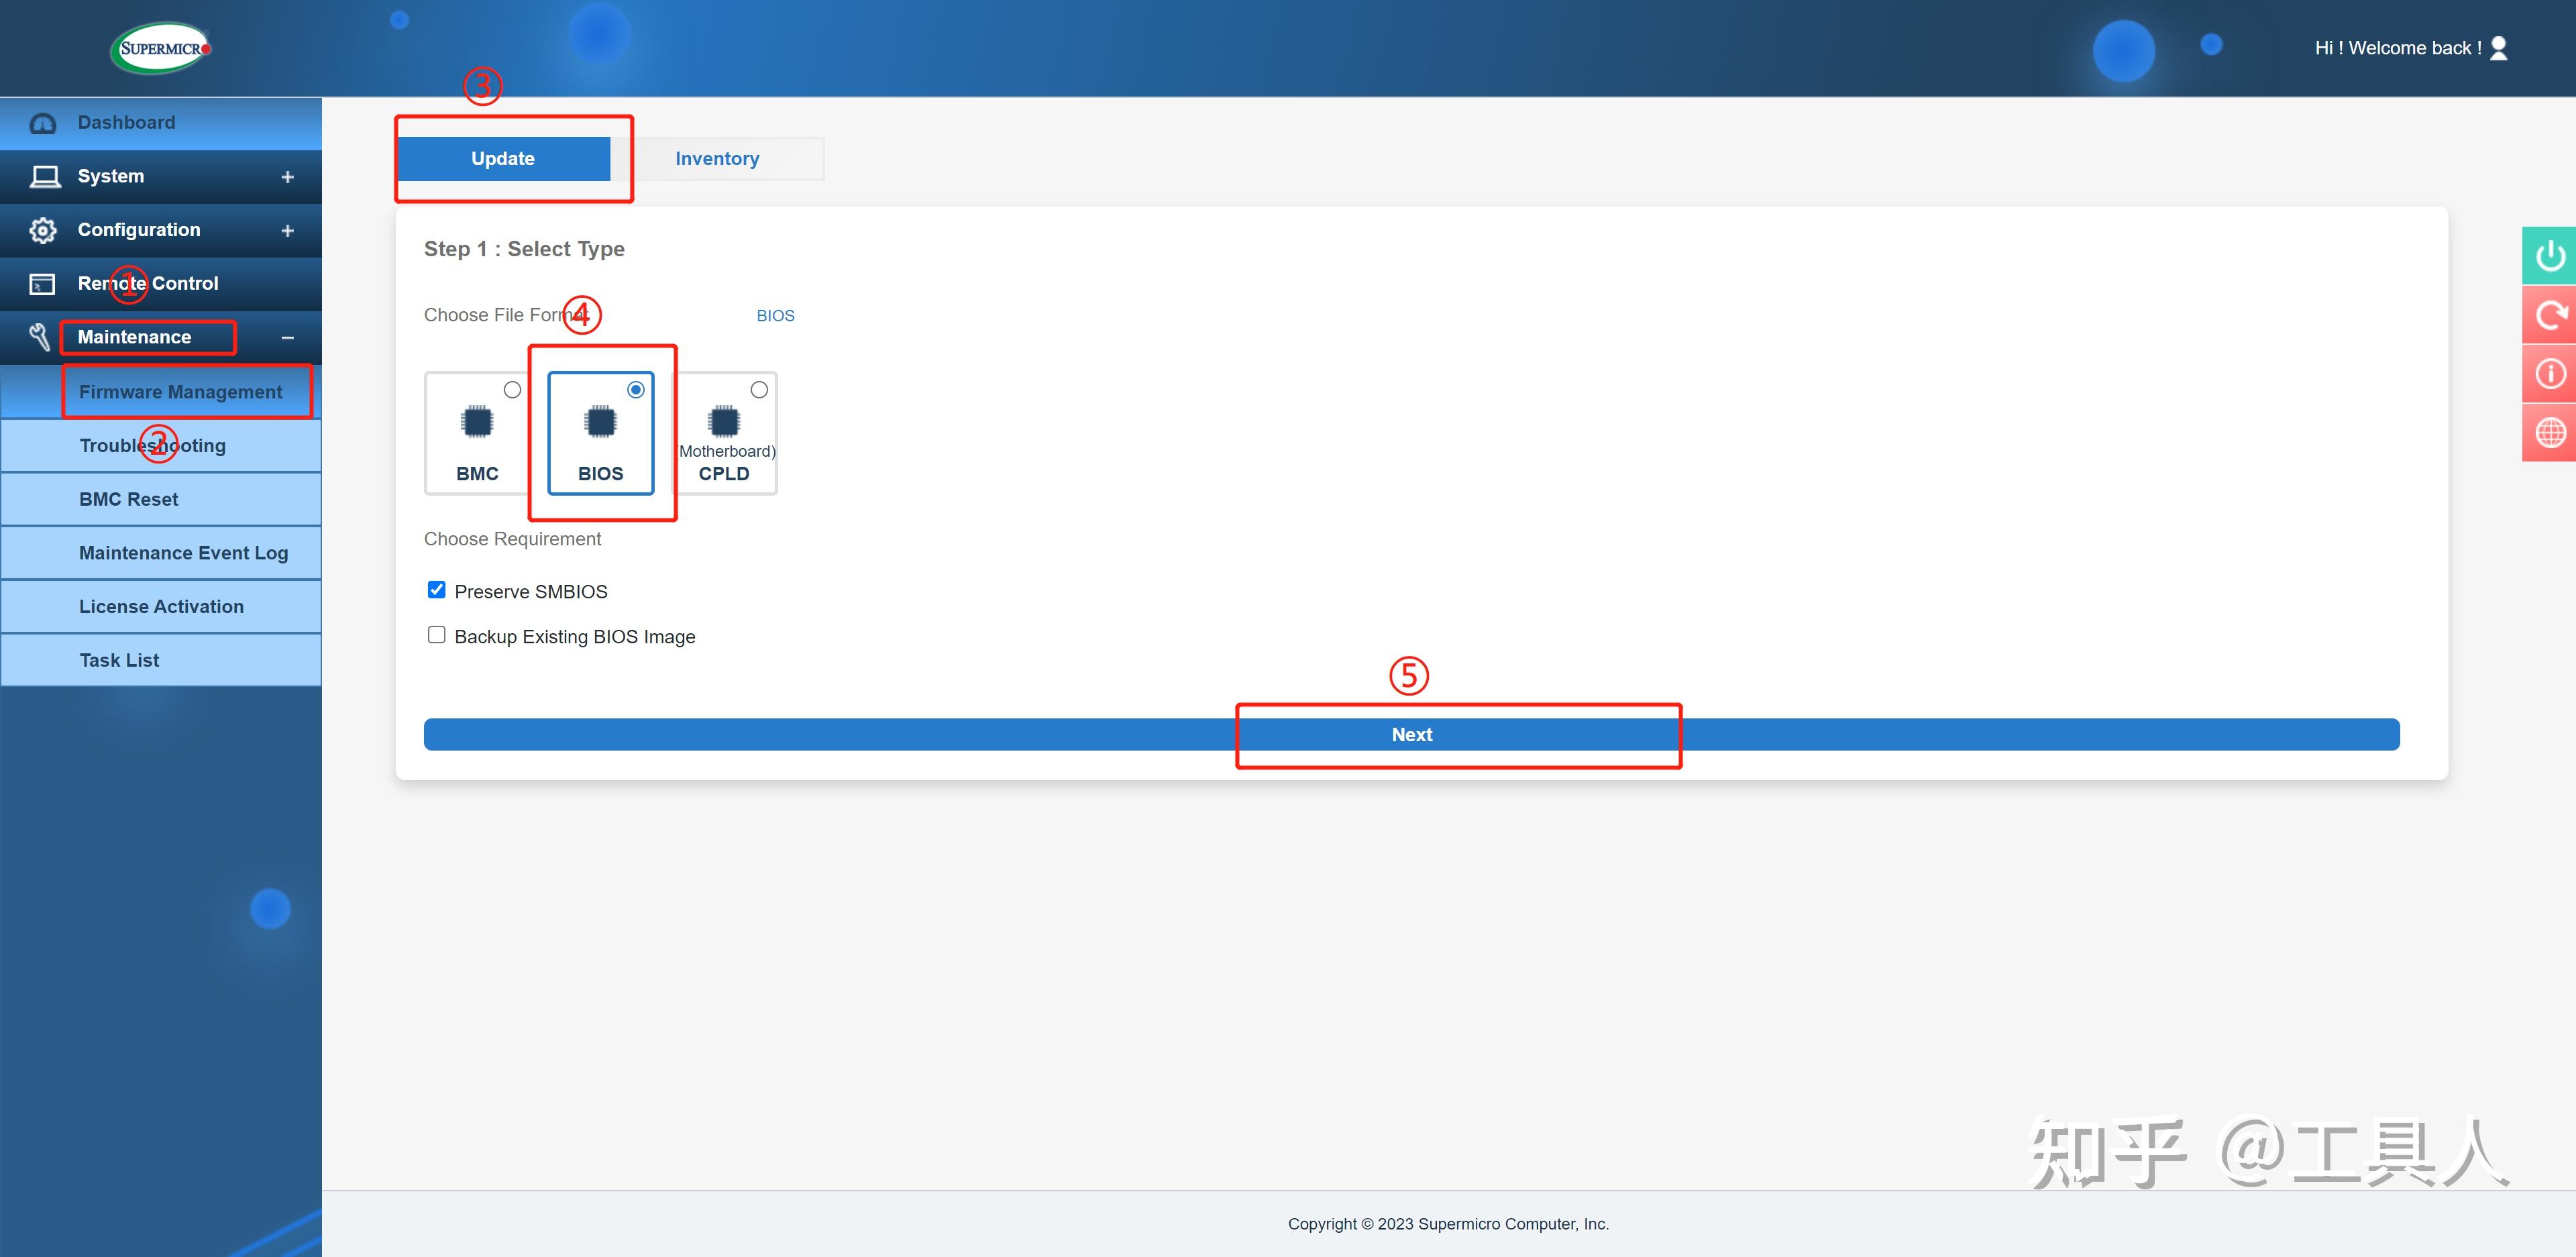Select the BMC radio button
Screen dimensions: 2576x1257
pyautogui.click(x=512, y=390)
